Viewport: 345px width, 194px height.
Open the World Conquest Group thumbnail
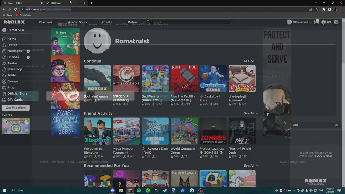click(184, 131)
